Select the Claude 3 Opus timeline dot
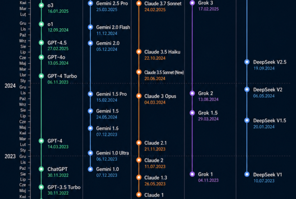The height and width of the screenshot is (199, 296). tap(139, 96)
